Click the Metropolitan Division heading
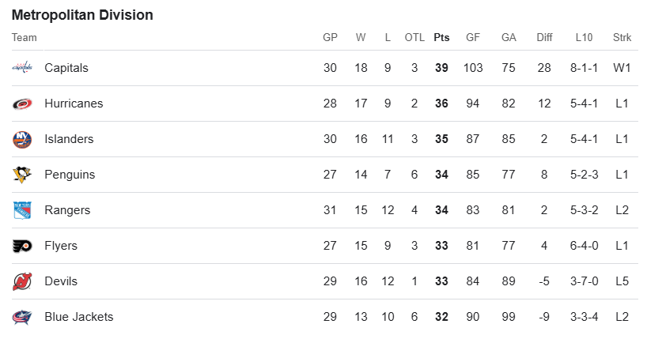This screenshot has height=339, width=647. click(82, 15)
